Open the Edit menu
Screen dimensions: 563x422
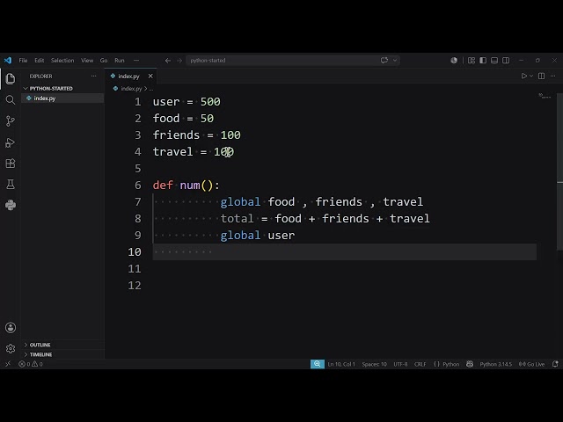tap(39, 61)
